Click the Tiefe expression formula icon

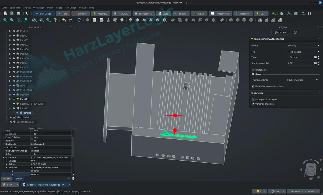(x=315, y=57)
